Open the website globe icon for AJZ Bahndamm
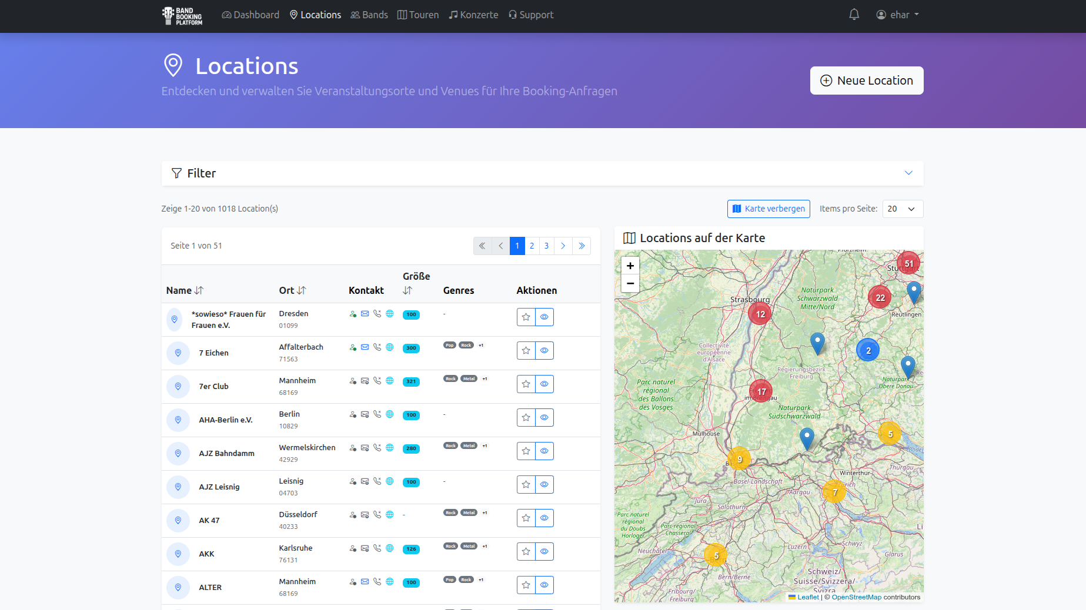The width and height of the screenshot is (1086, 610). click(x=390, y=448)
